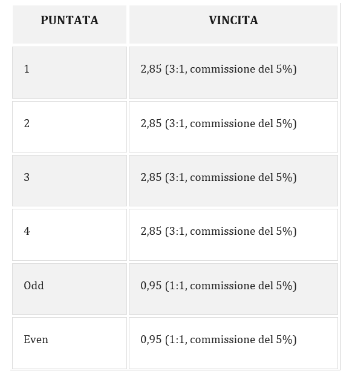Click the payout cell for bet 4
The width and height of the screenshot is (355, 374).
tap(233, 235)
